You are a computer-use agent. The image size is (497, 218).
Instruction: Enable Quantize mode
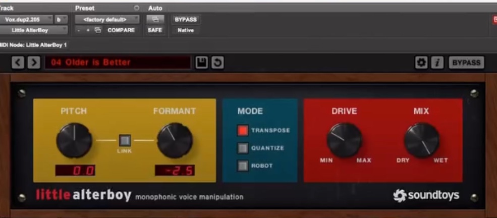(x=243, y=148)
